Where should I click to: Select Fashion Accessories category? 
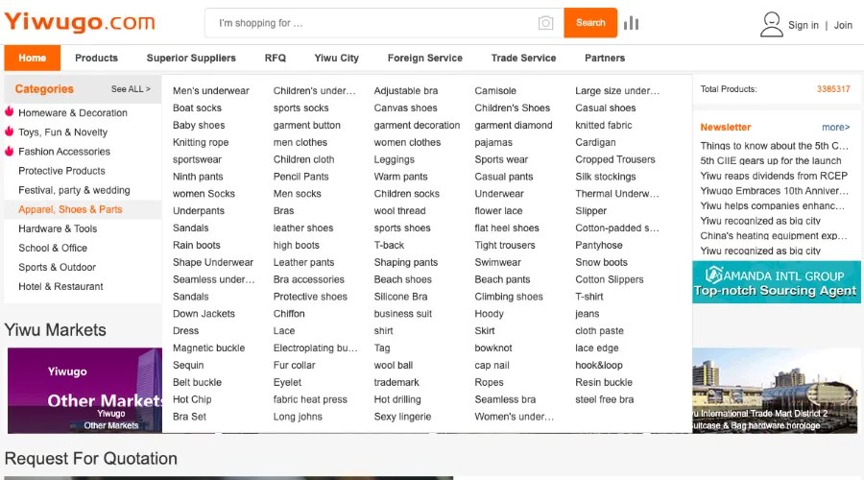pyautogui.click(x=64, y=152)
